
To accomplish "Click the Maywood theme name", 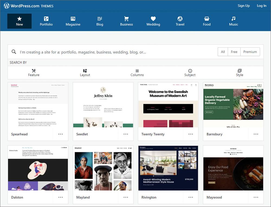I will (214, 197).
